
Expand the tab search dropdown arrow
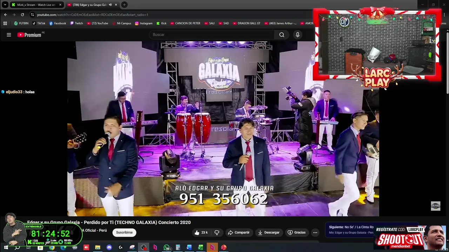point(5,5)
